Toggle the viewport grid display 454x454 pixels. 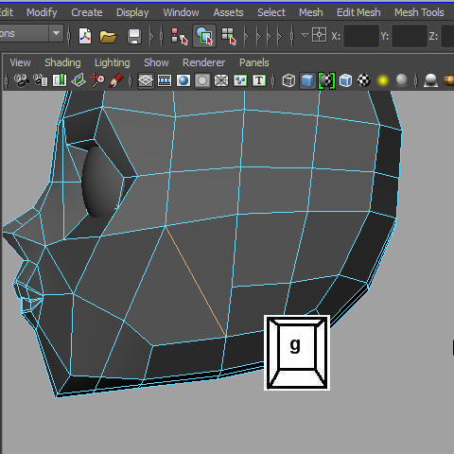point(146,80)
